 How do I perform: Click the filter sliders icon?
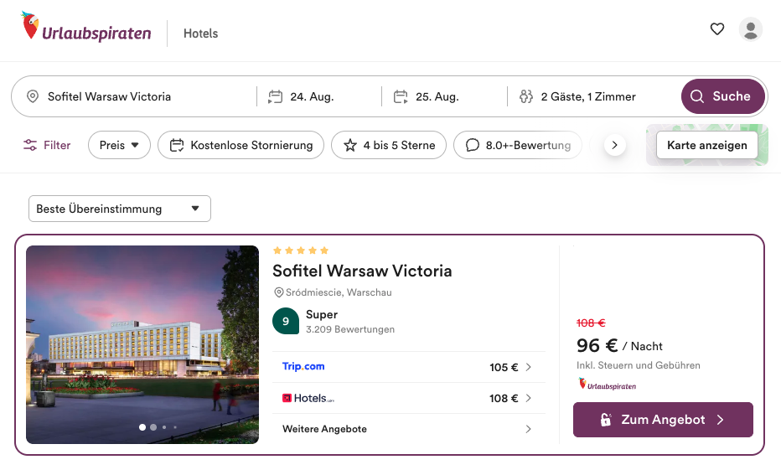click(x=30, y=145)
